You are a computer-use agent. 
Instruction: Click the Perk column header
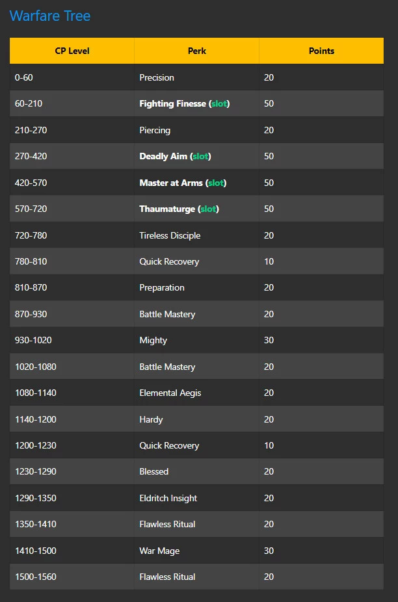coord(197,51)
